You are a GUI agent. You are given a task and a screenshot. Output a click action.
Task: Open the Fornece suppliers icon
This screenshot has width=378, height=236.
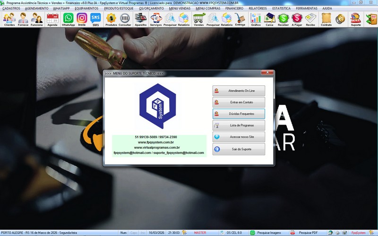(23, 19)
